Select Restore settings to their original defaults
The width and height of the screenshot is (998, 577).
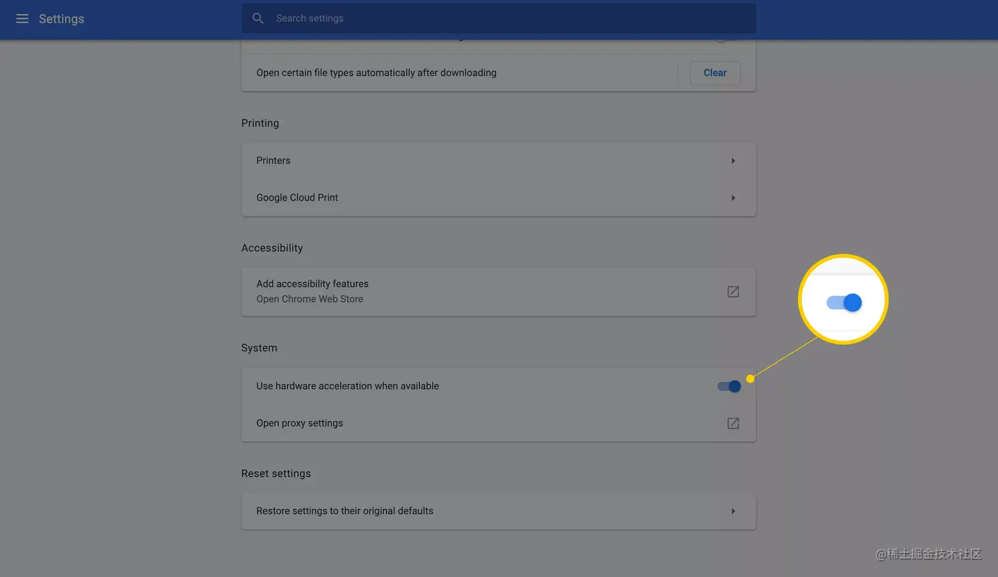click(x=345, y=511)
